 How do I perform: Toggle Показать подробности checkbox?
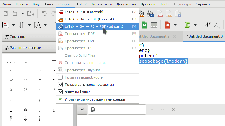pos(60,77)
